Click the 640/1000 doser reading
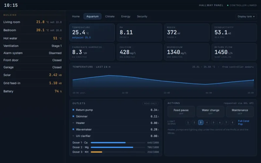The width and height of the screenshot is (261, 163). click(153, 142)
